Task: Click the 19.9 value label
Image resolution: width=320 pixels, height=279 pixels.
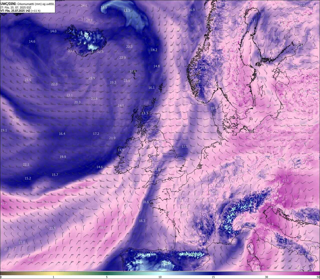Action: [63, 157]
